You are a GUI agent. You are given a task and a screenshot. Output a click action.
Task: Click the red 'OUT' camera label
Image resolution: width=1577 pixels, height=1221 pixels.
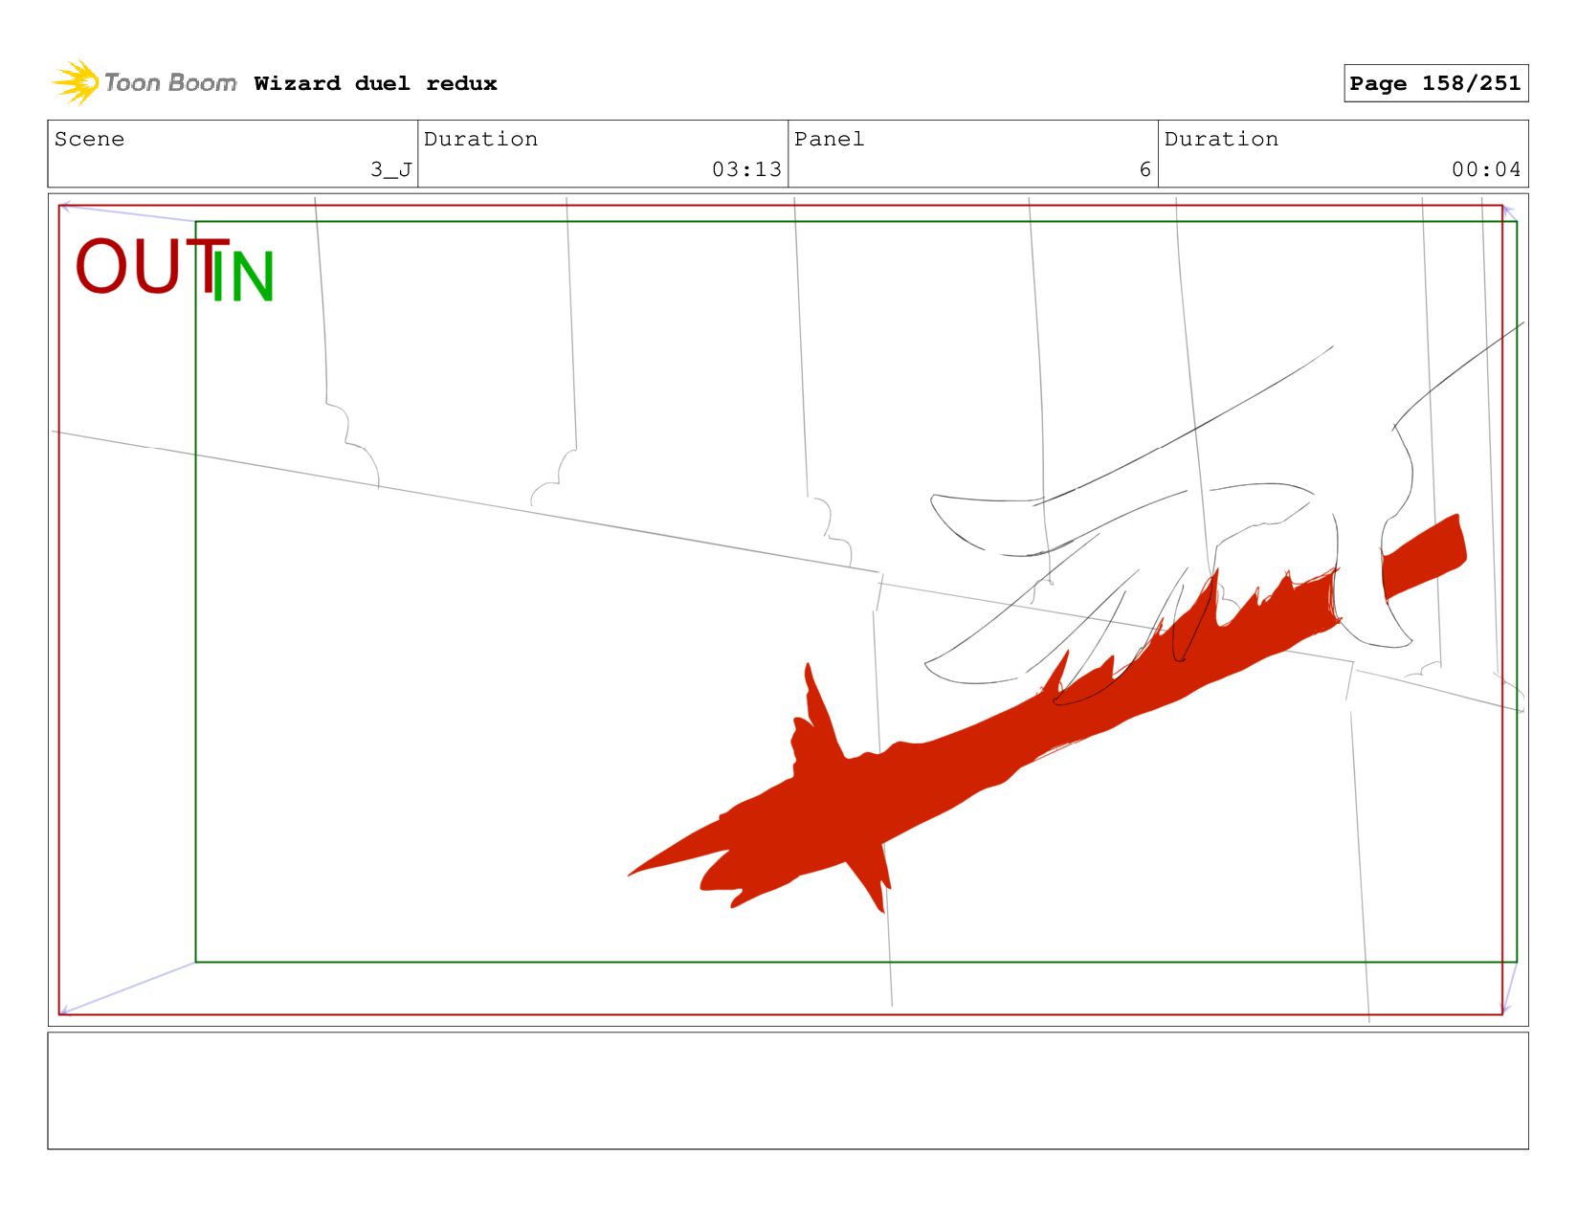(x=151, y=266)
